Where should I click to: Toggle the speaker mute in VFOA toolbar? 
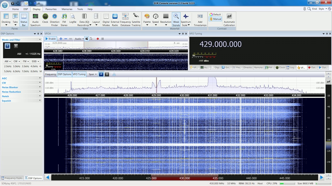pyautogui.click(x=87, y=39)
